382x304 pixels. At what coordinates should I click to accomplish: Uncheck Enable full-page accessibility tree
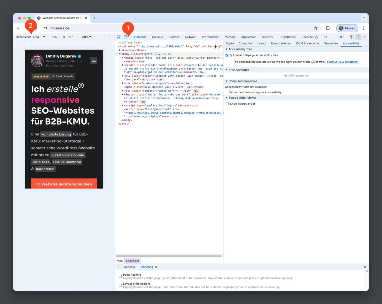tap(227, 55)
